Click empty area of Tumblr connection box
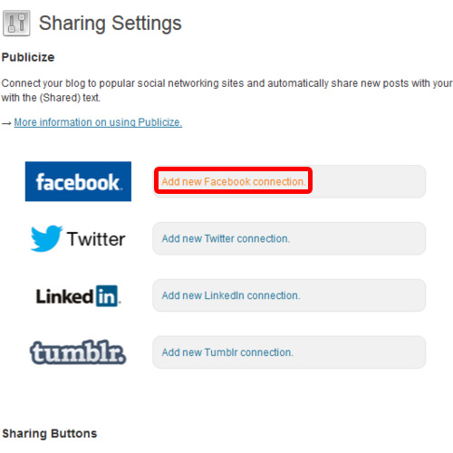The image size is (453, 453). pyautogui.click(x=360, y=352)
